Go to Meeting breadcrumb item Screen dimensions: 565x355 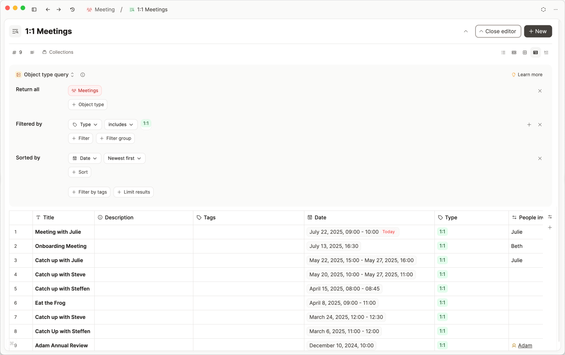click(101, 10)
